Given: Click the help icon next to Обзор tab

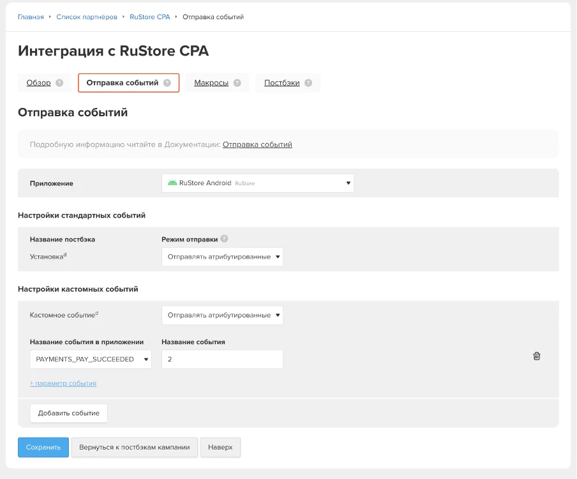Looking at the screenshot, I should point(59,83).
